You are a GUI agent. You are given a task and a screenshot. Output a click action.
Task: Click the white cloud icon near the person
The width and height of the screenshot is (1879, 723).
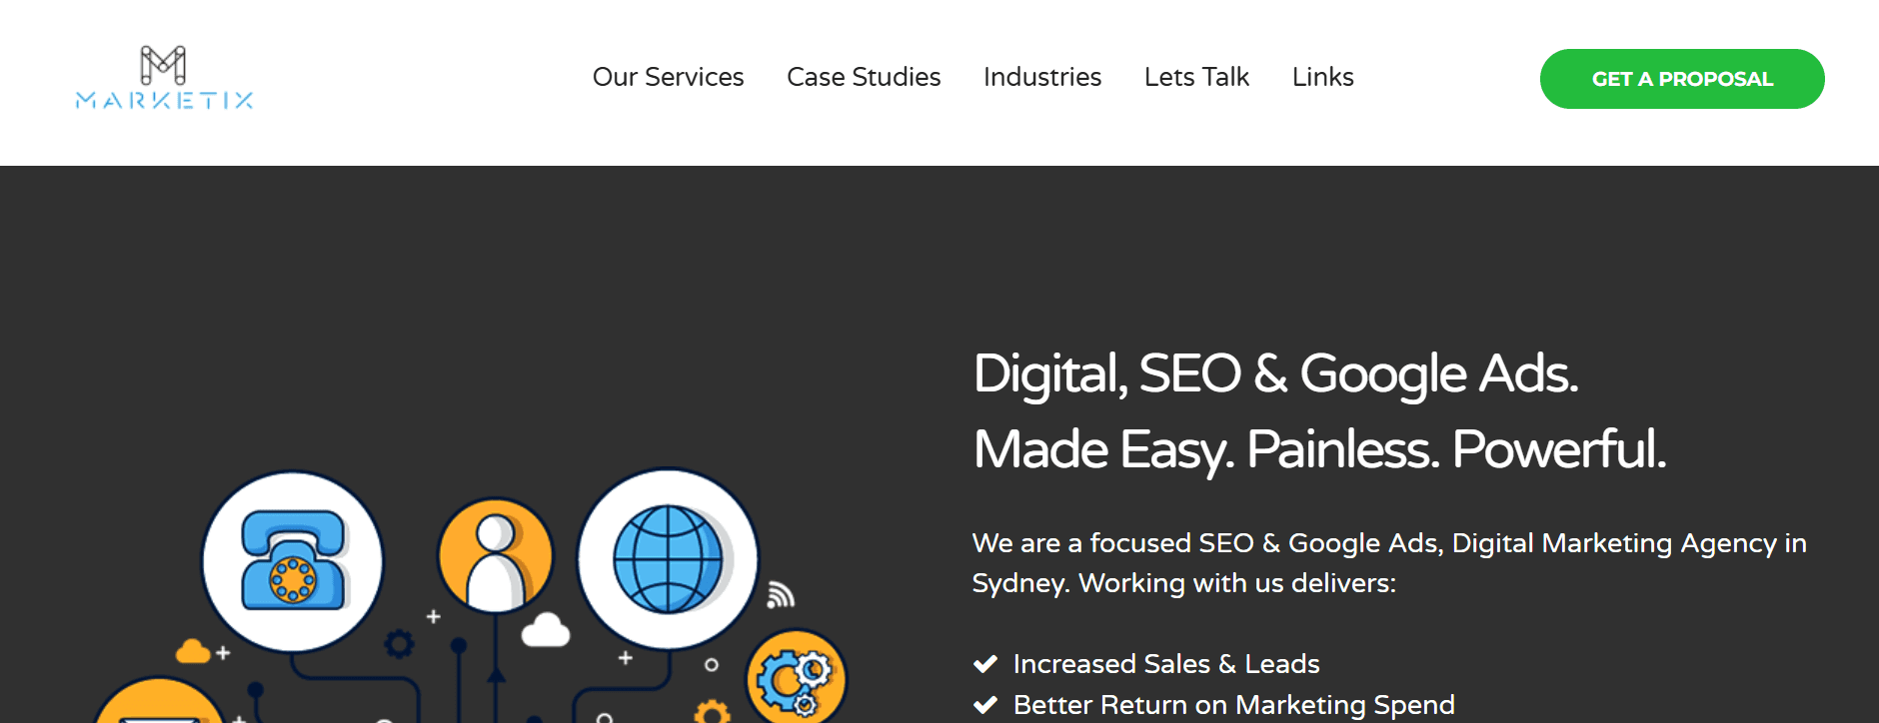(x=545, y=629)
